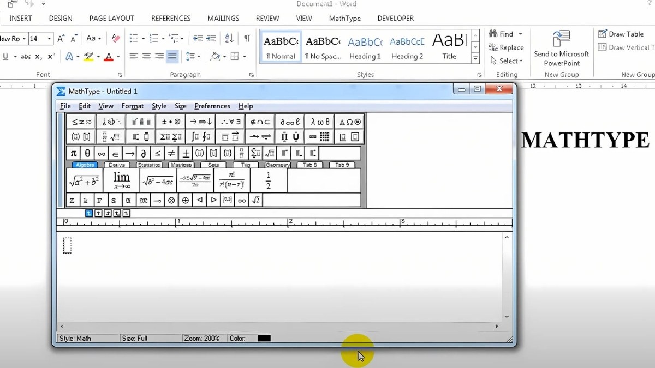Click MathType vertical scrollbar down arrow
The width and height of the screenshot is (655, 368).
tap(507, 317)
